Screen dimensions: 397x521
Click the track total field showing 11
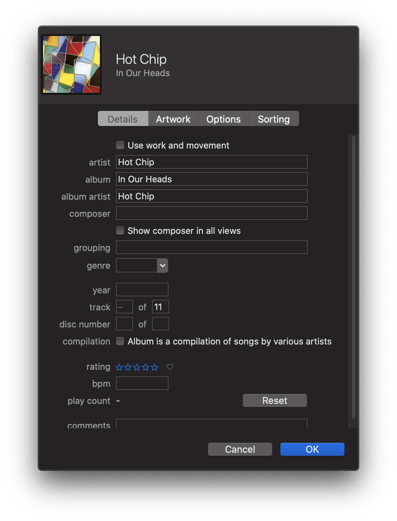(161, 307)
